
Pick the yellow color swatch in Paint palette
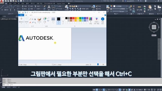point(78,18)
